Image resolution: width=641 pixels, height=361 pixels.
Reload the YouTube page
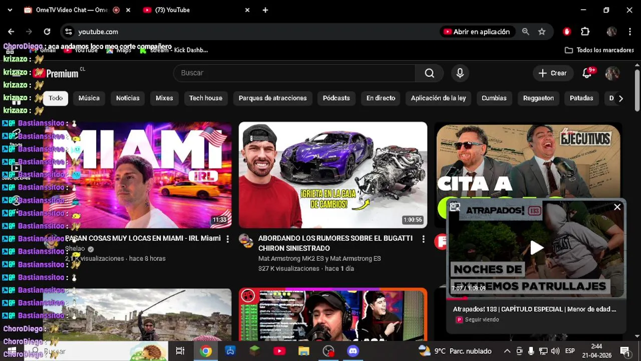click(47, 32)
